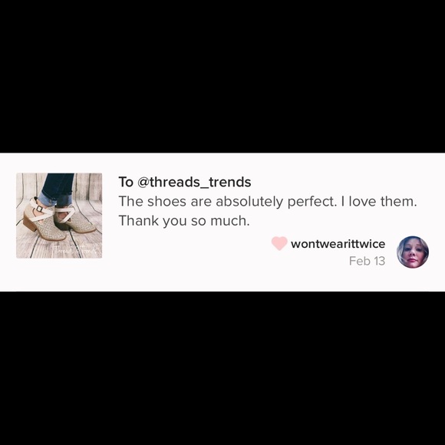Click the blue jeans cuff in the product photo
This screenshot has width=445, height=445.
48,199
